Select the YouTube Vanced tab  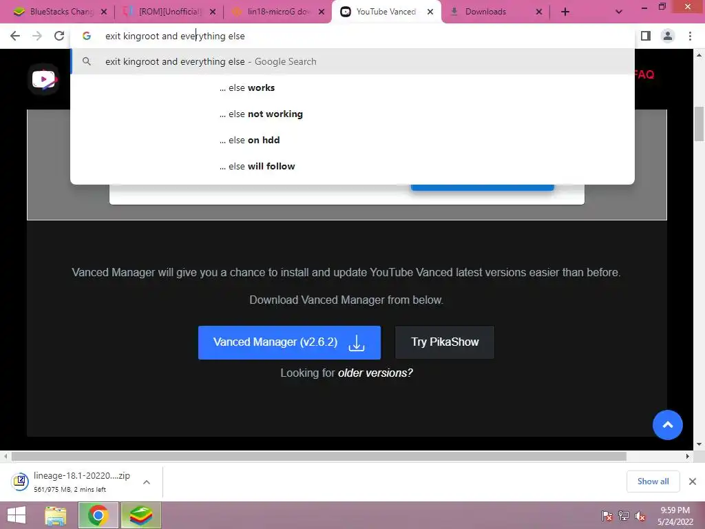coord(386,12)
